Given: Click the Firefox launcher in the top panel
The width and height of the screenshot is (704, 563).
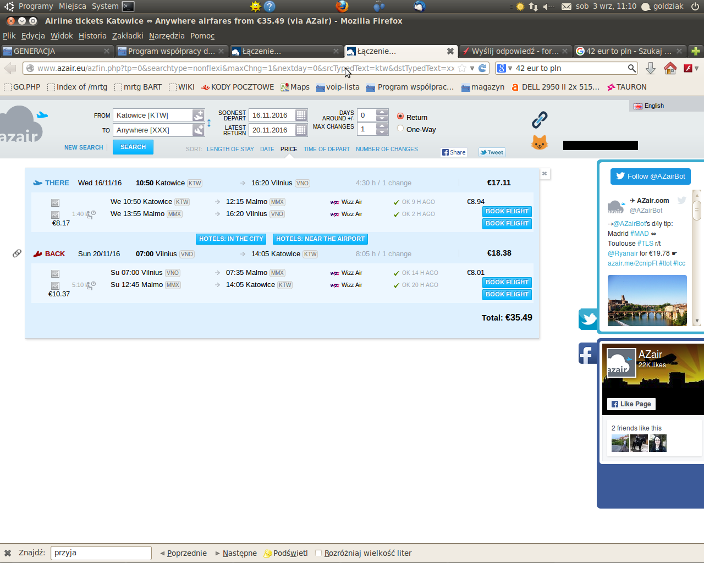Looking at the screenshot, I should click(342, 6).
